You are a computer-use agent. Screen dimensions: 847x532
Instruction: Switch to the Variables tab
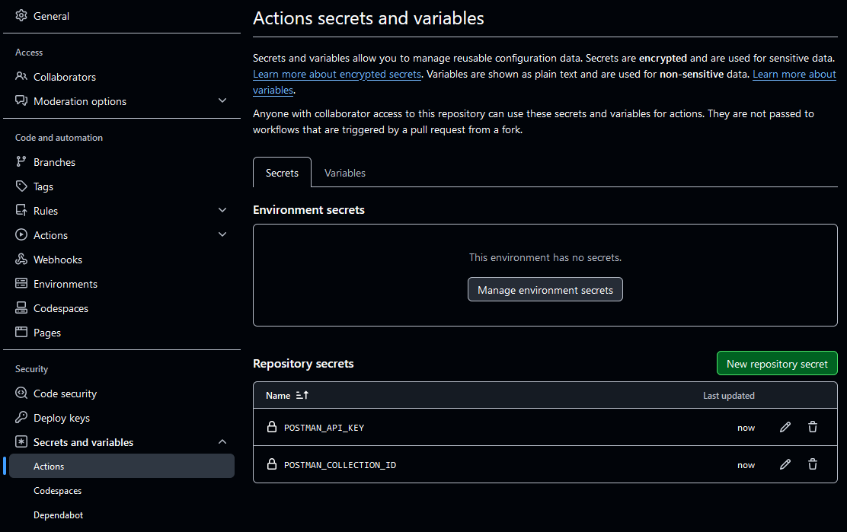[x=344, y=173]
